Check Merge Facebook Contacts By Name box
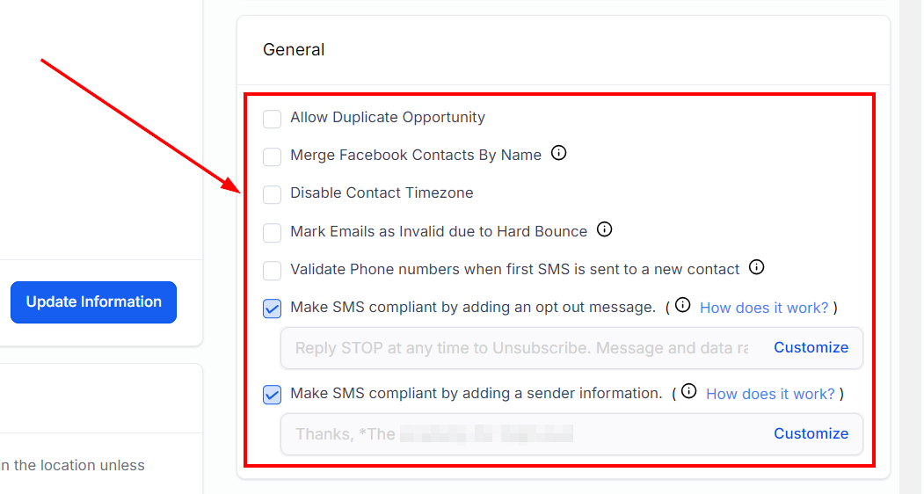The height and width of the screenshot is (494, 924). point(272,156)
